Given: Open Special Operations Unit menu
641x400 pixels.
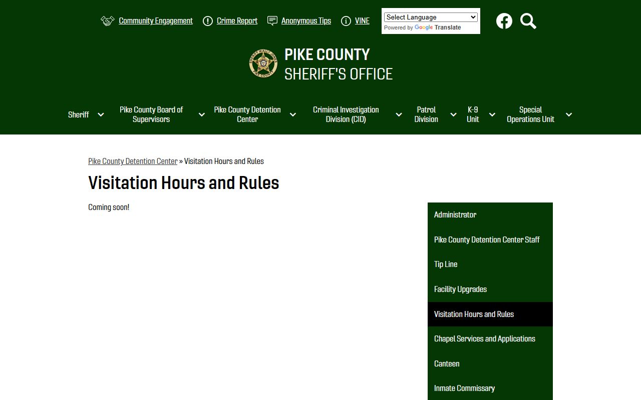Looking at the screenshot, I should 530,114.
